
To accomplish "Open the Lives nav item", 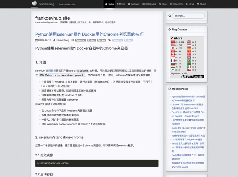I will pos(190,4).
